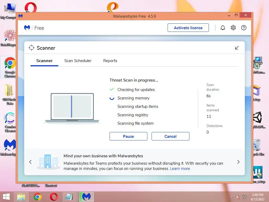Collapse the Scanner panel with arrow icon
The height and width of the screenshot is (202, 269).
(x=237, y=48)
